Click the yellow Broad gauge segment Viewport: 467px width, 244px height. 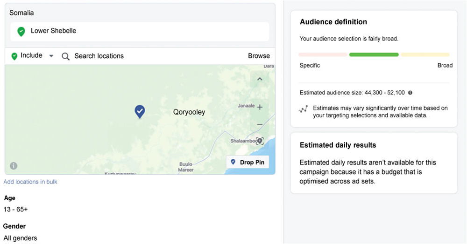tap(425, 54)
